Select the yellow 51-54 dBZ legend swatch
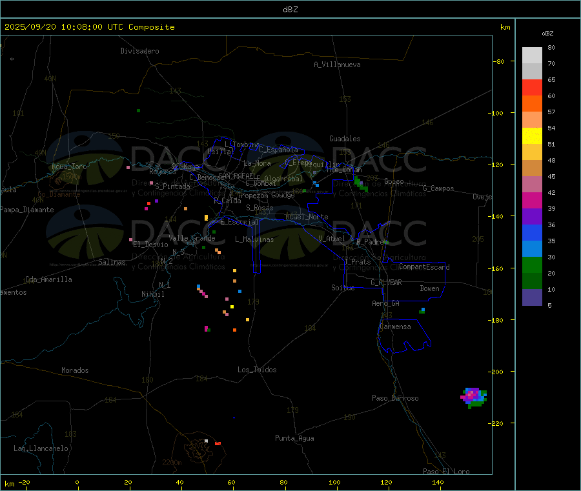The height and width of the screenshot is (491, 581). pyautogui.click(x=532, y=136)
